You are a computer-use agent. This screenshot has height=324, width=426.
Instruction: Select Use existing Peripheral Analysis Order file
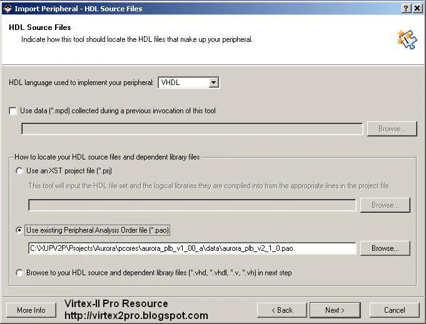pos(20,230)
